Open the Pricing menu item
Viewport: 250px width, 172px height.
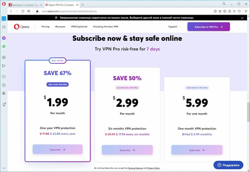tap(45, 27)
